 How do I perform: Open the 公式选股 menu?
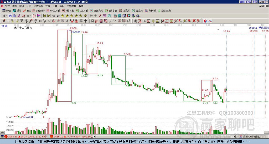38,6
